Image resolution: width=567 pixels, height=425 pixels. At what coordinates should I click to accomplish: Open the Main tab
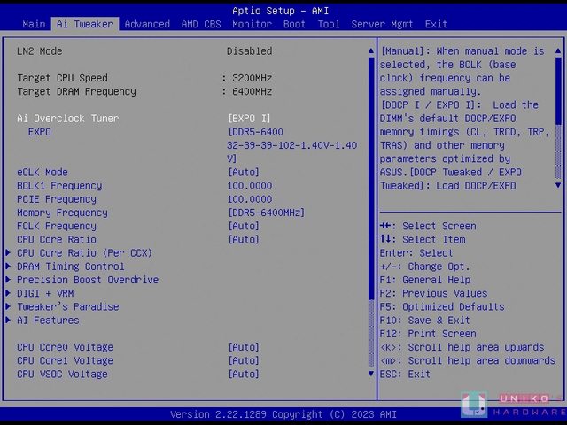pos(34,24)
